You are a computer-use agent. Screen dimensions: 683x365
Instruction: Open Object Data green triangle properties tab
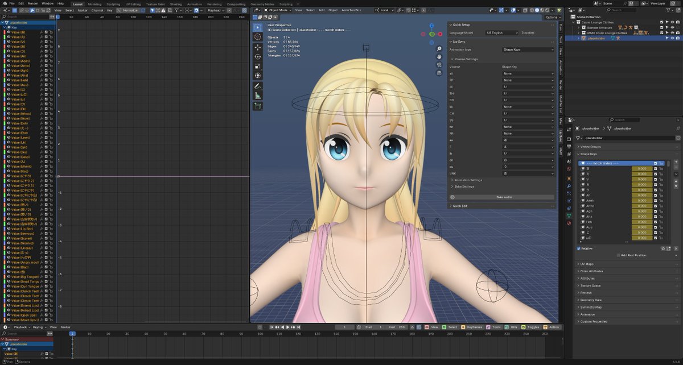click(x=569, y=215)
